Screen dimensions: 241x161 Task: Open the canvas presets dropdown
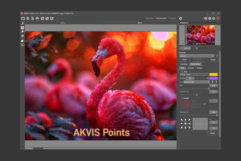pyautogui.click(x=197, y=56)
